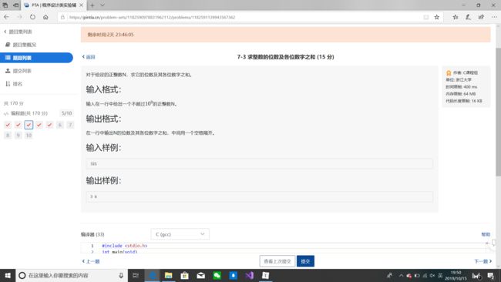Viewport: 501px width, 282px height.
Task: Open unsolved problem 8
Action: (x=8, y=136)
